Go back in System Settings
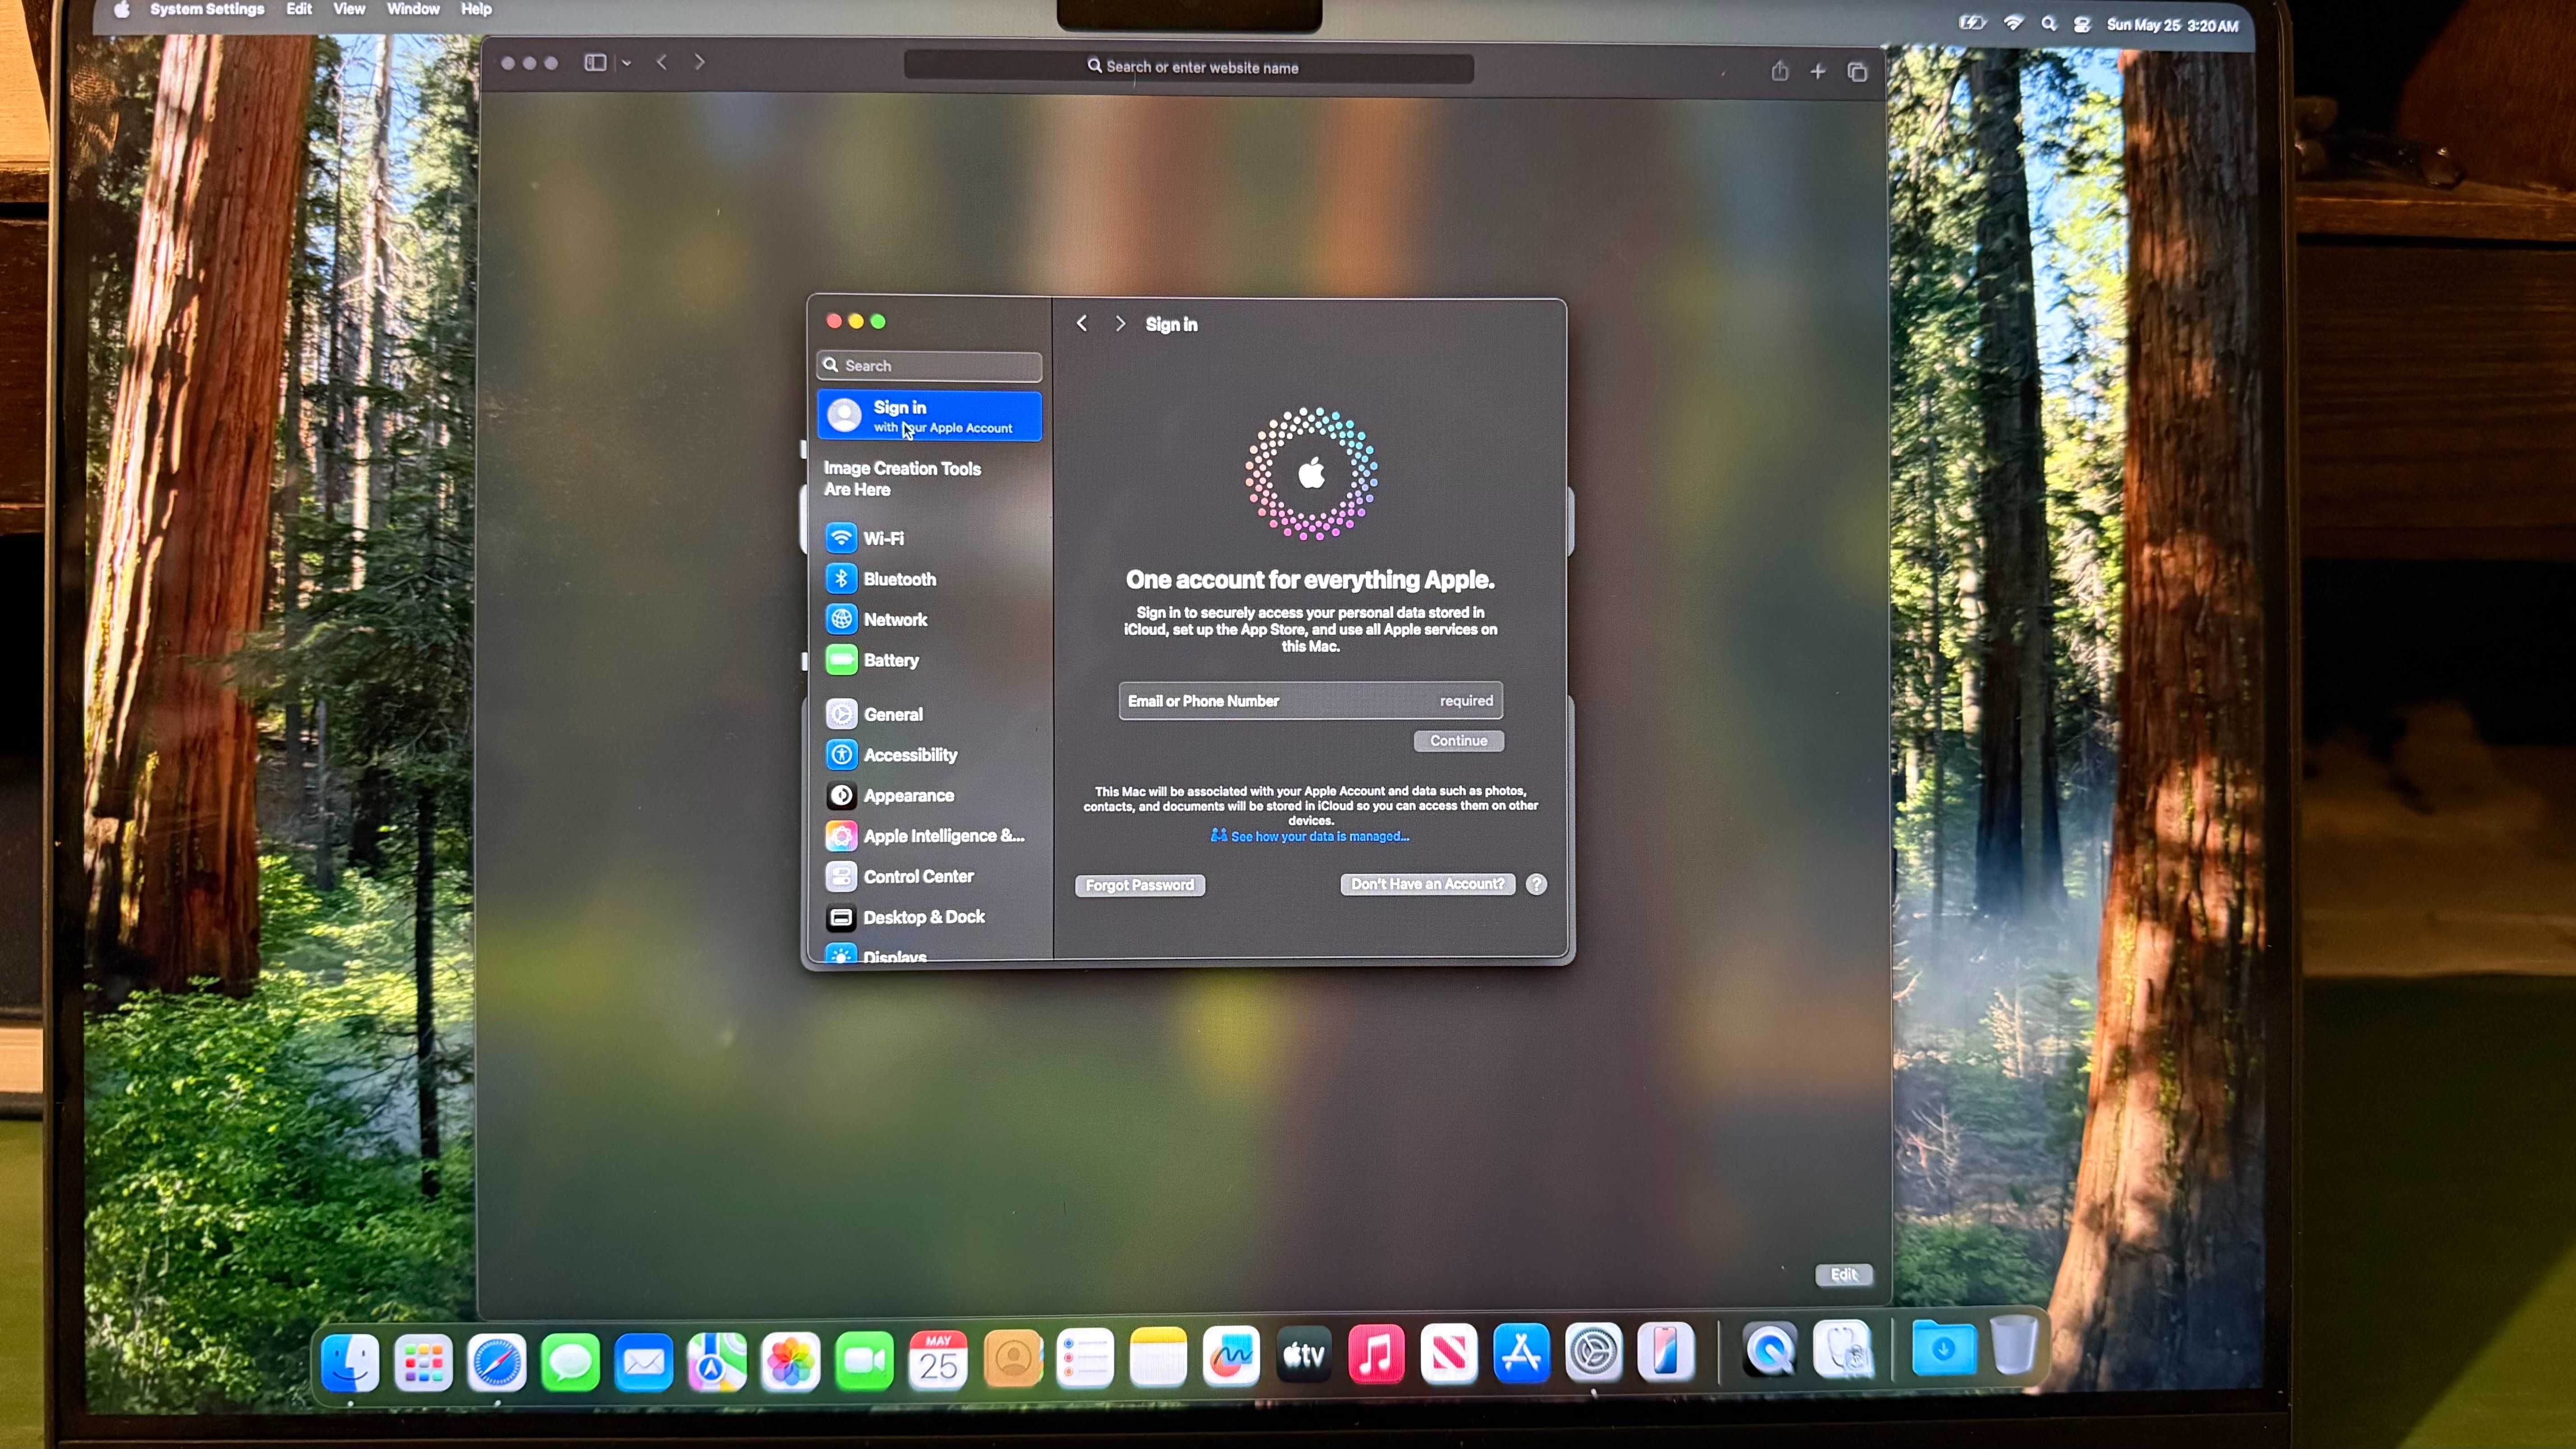This screenshot has height=1449, width=2576. tap(1082, 324)
